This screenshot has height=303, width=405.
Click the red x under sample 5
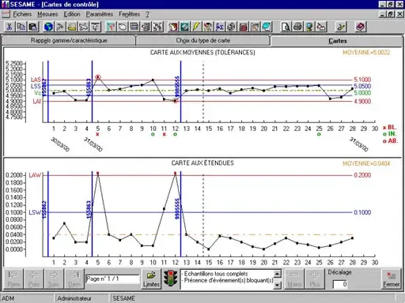pos(97,134)
